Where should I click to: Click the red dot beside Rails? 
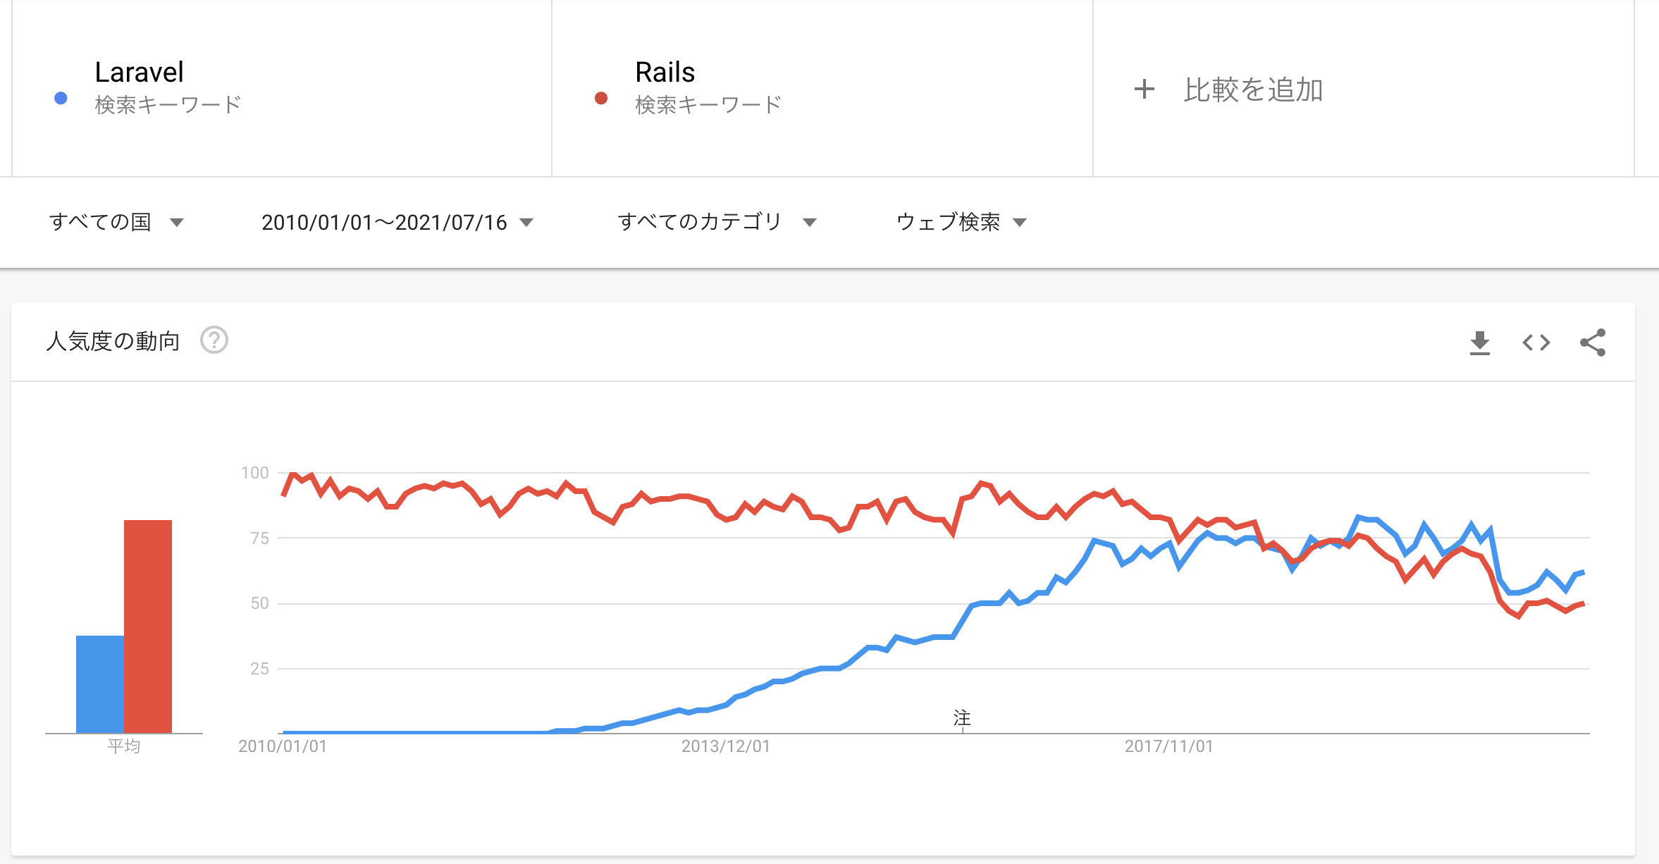click(x=601, y=99)
